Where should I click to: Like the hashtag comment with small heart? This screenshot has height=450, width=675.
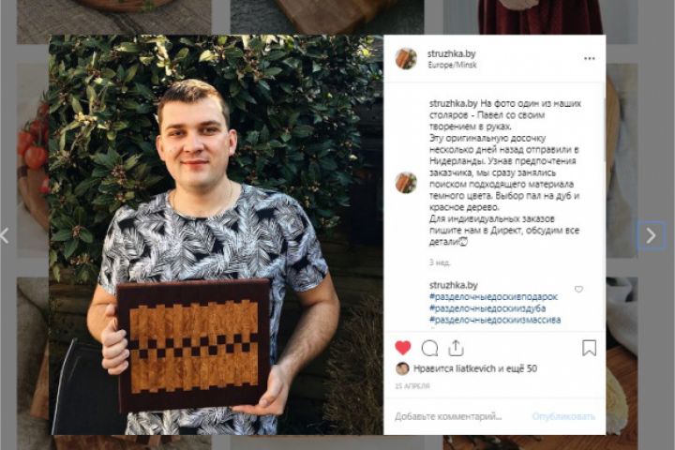(578, 289)
